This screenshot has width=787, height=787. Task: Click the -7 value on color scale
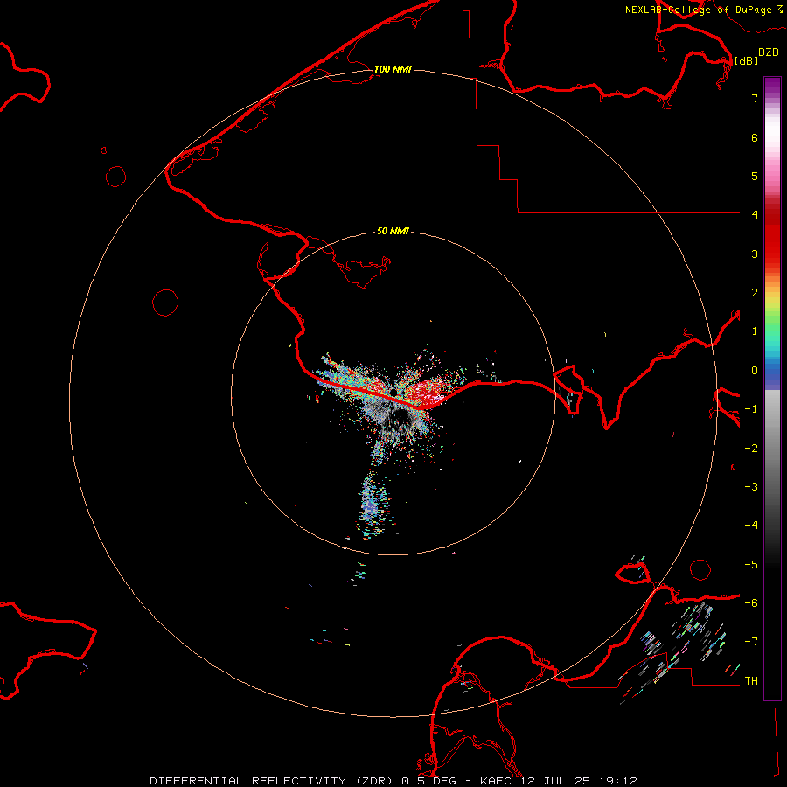click(751, 642)
